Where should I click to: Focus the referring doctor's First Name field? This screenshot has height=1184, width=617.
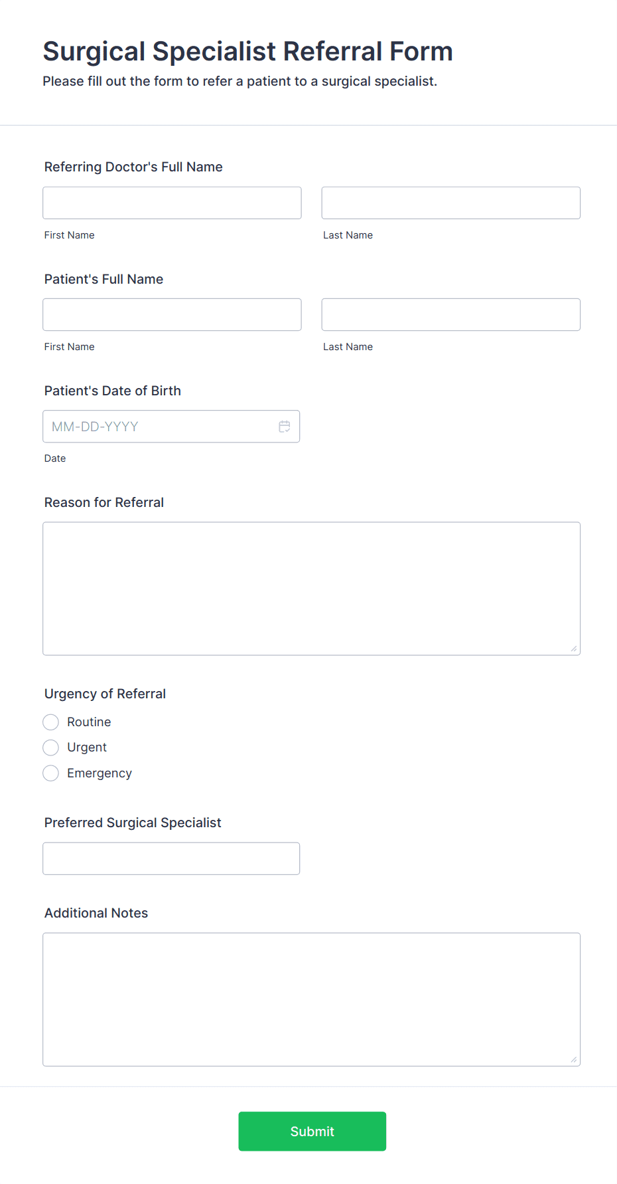click(172, 203)
